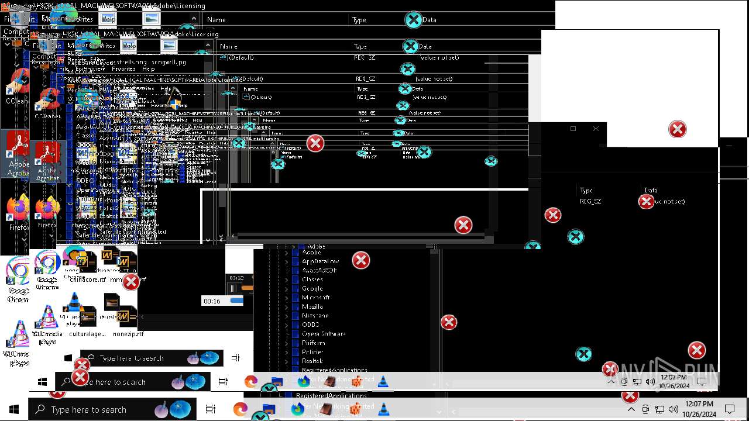The height and width of the screenshot is (421, 749).
Task: Launch Microsoft Edge from the bottommost taskbar
Action: [x=240, y=410]
